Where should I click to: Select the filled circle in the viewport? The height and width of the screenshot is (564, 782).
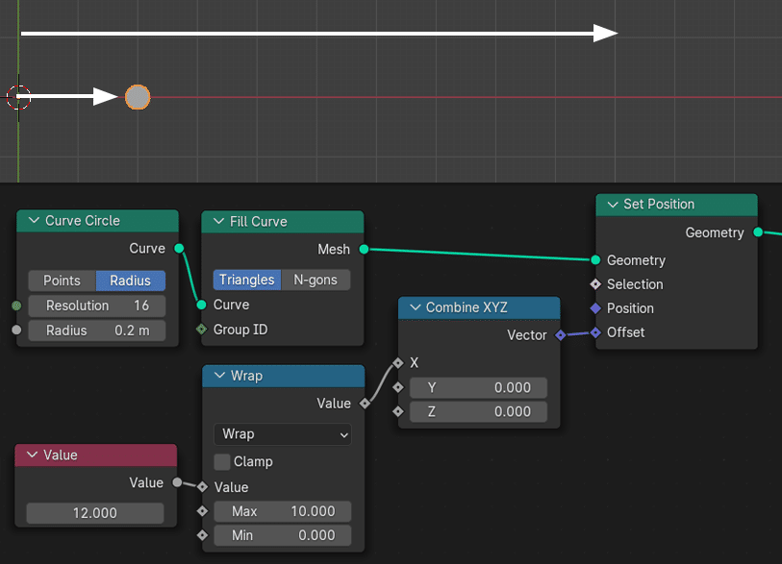(x=138, y=97)
